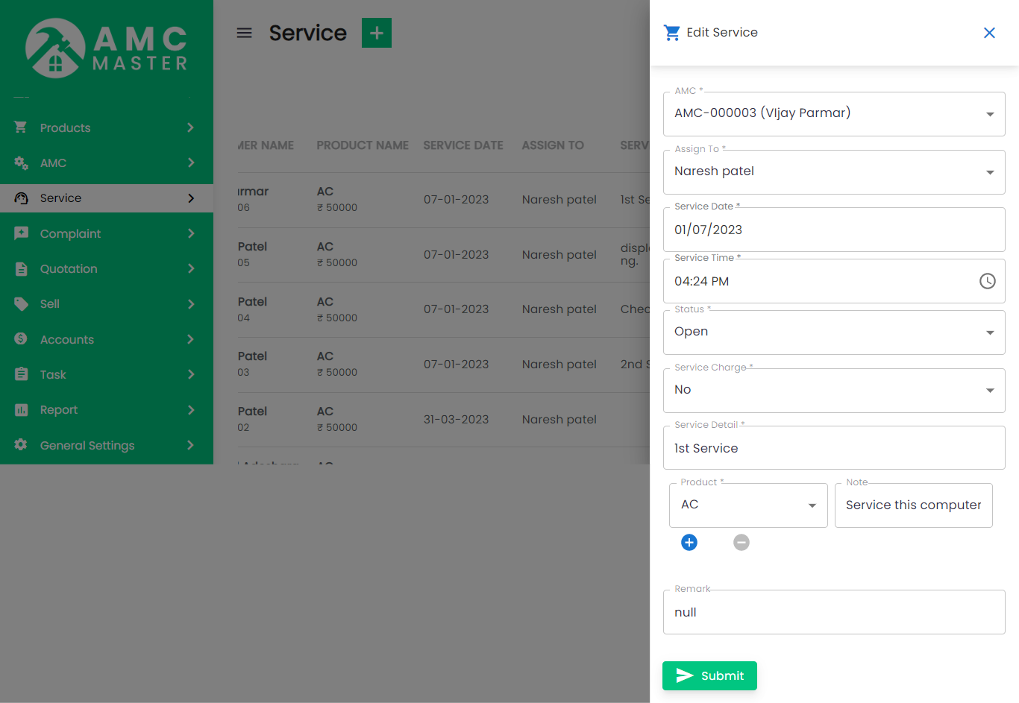This screenshot has width=1019, height=703.
Task: Click the hamburger menu icon beside Service
Action: coord(244,33)
